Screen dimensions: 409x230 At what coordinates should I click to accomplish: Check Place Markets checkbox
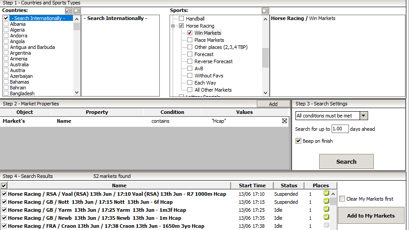190,40
